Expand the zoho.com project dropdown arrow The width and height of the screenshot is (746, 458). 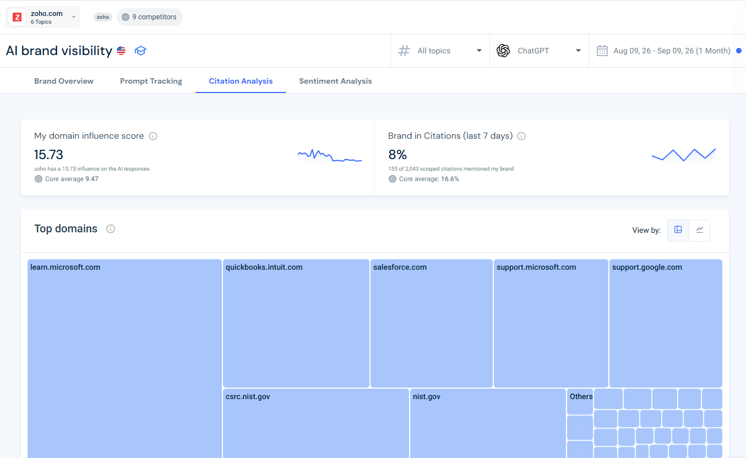74,17
